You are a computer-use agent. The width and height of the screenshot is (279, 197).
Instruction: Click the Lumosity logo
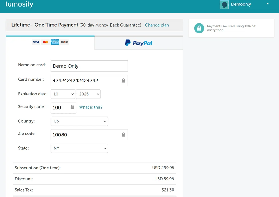19,4
